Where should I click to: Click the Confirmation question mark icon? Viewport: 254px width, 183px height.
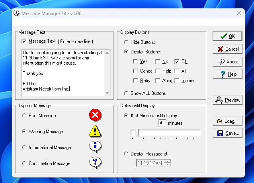coord(95,163)
